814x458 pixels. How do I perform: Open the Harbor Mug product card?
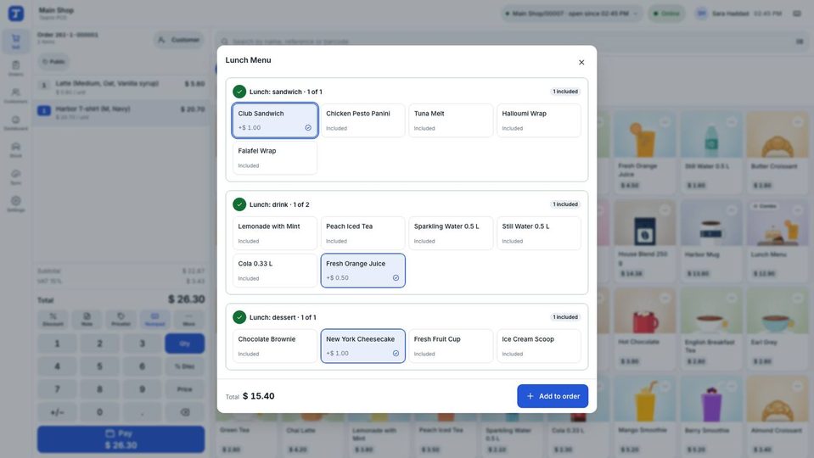710,241
